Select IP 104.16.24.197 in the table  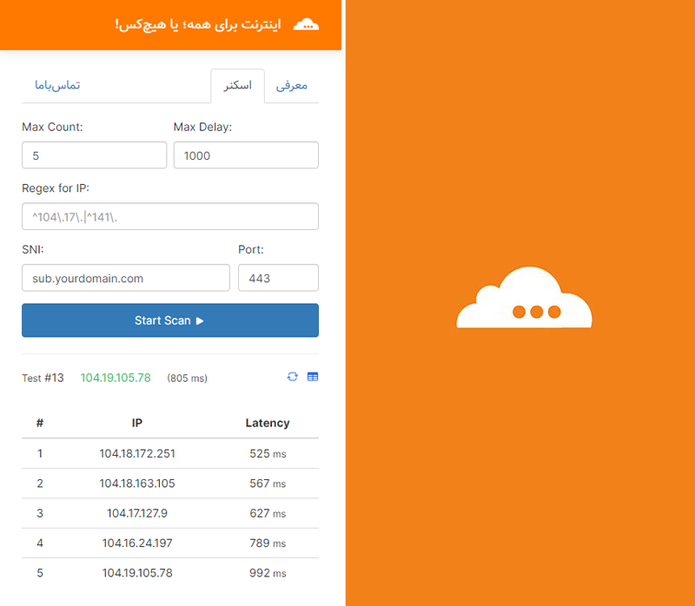click(137, 543)
